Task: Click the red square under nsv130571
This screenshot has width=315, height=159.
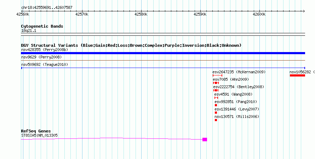Action: click(x=216, y=120)
